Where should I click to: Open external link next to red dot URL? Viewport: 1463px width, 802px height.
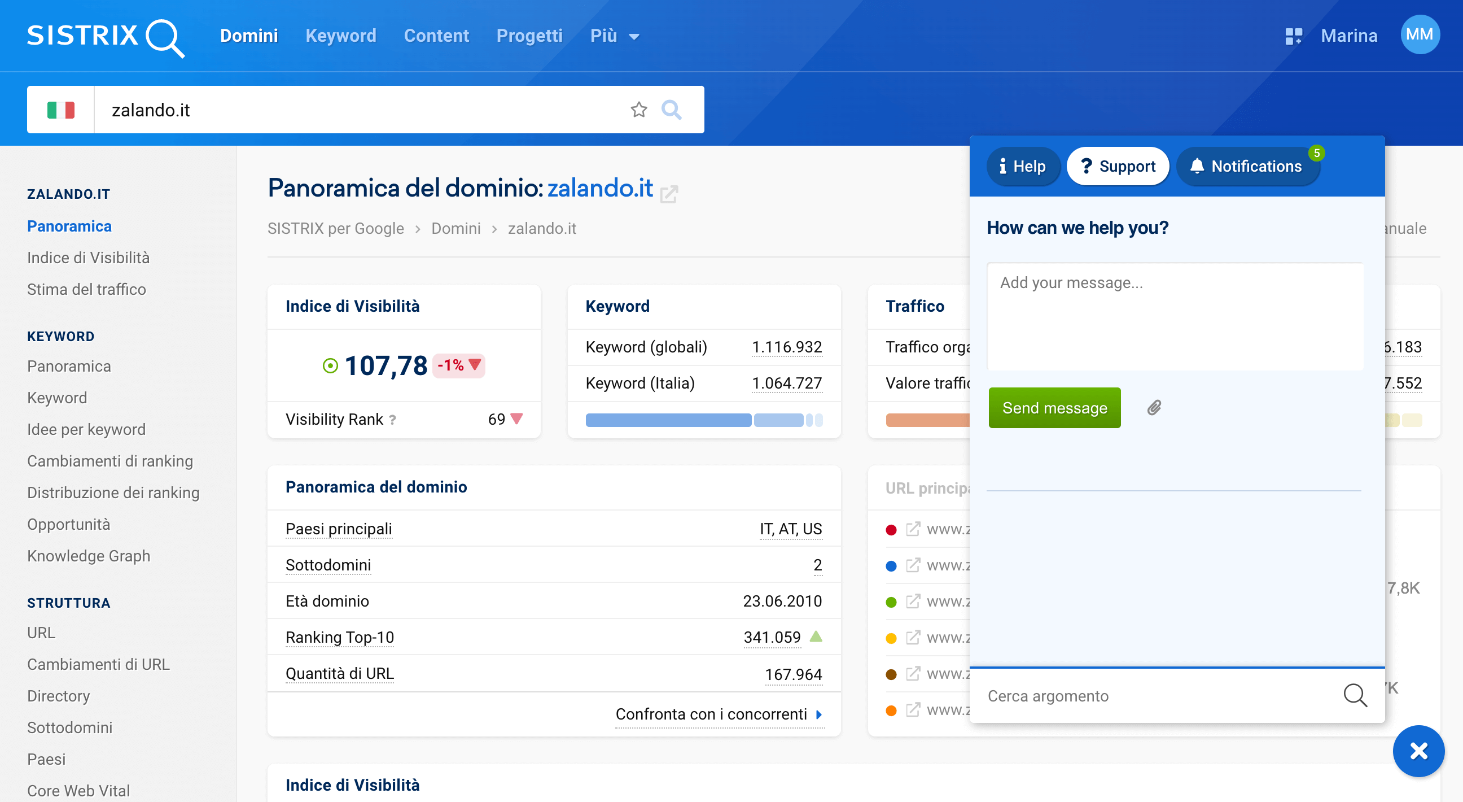coord(913,529)
